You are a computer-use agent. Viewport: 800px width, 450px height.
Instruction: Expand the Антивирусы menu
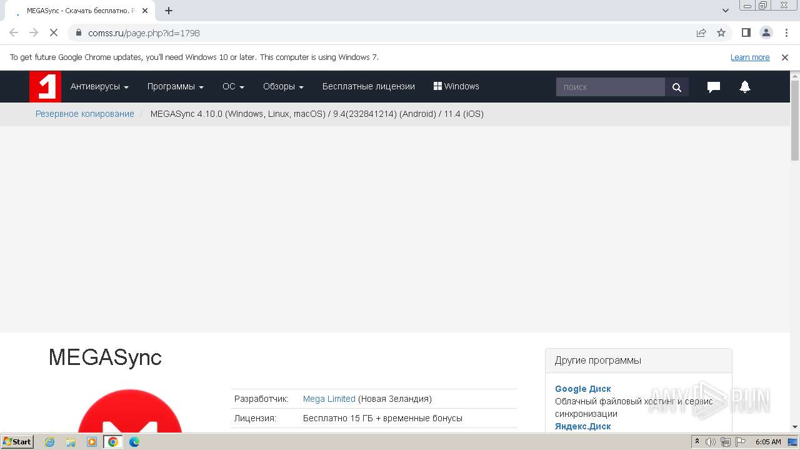99,87
